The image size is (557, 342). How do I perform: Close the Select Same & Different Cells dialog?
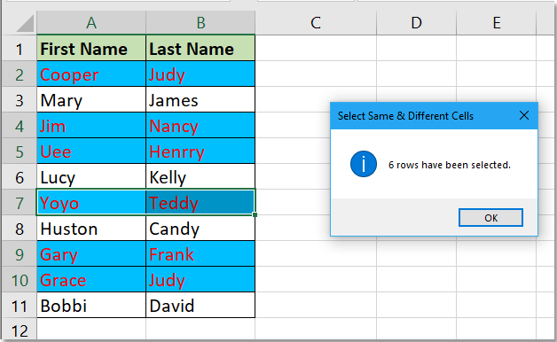[x=524, y=115]
